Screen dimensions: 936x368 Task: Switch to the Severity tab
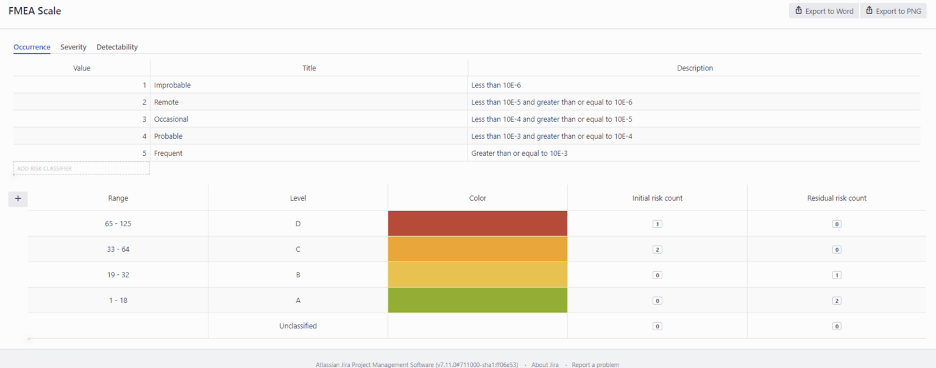click(73, 47)
